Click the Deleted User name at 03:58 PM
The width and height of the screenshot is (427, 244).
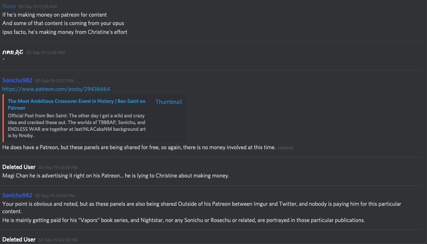(19, 167)
